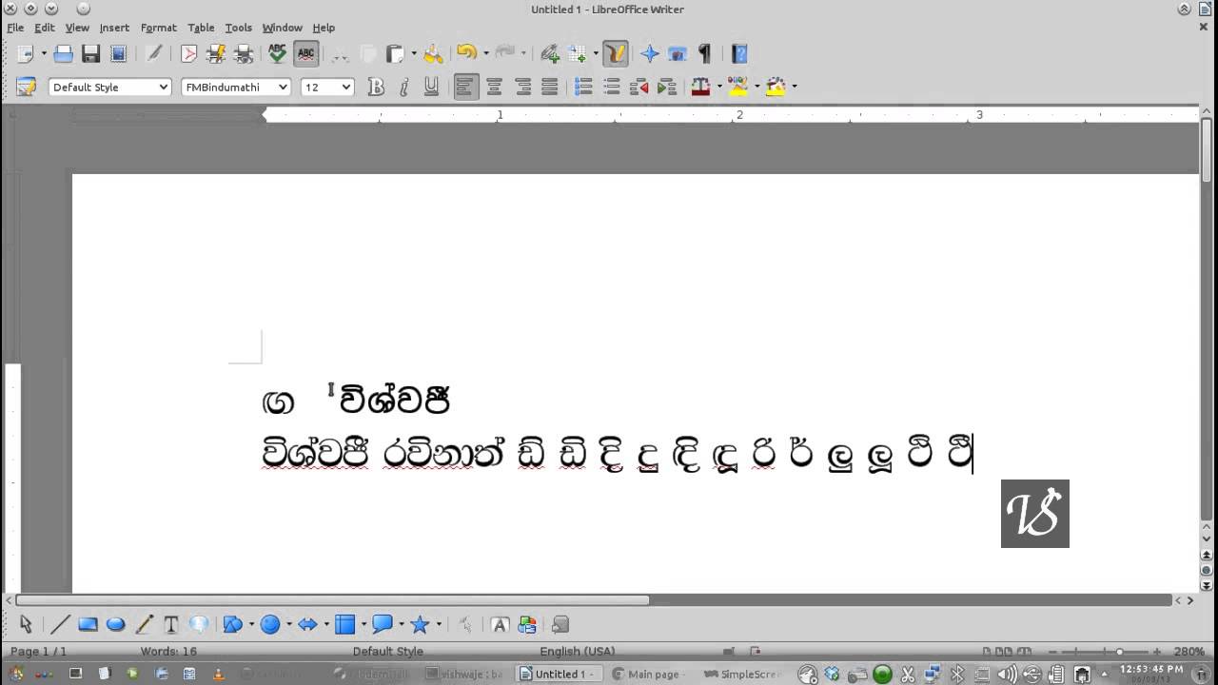Toggle the Show Draw Functions button

coord(616,54)
